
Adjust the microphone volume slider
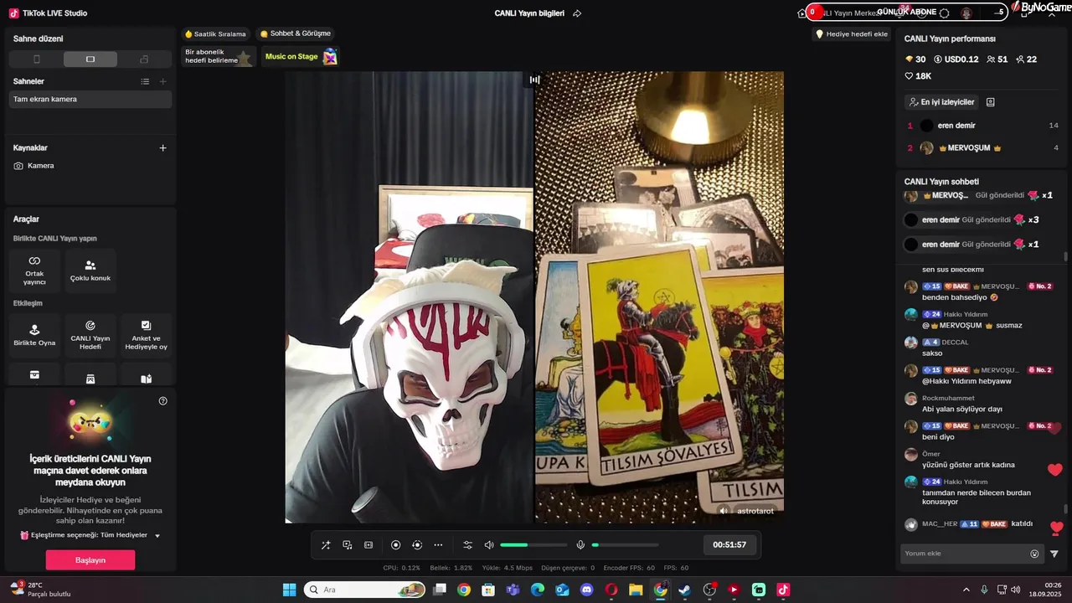click(x=625, y=545)
